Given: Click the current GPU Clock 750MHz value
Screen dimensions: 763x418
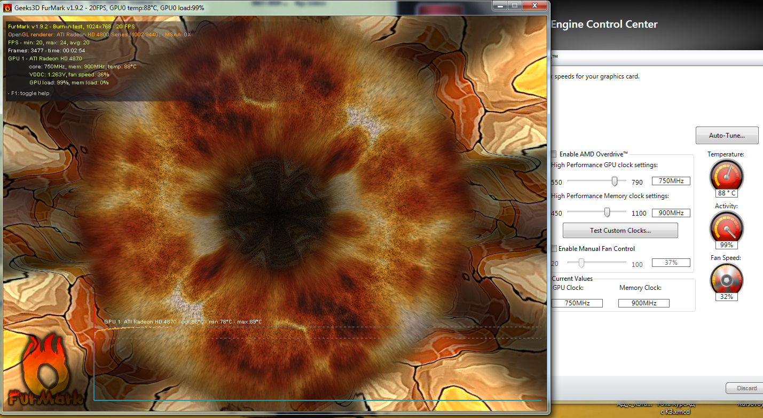Looking at the screenshot, I should click(x=577, y=303).
